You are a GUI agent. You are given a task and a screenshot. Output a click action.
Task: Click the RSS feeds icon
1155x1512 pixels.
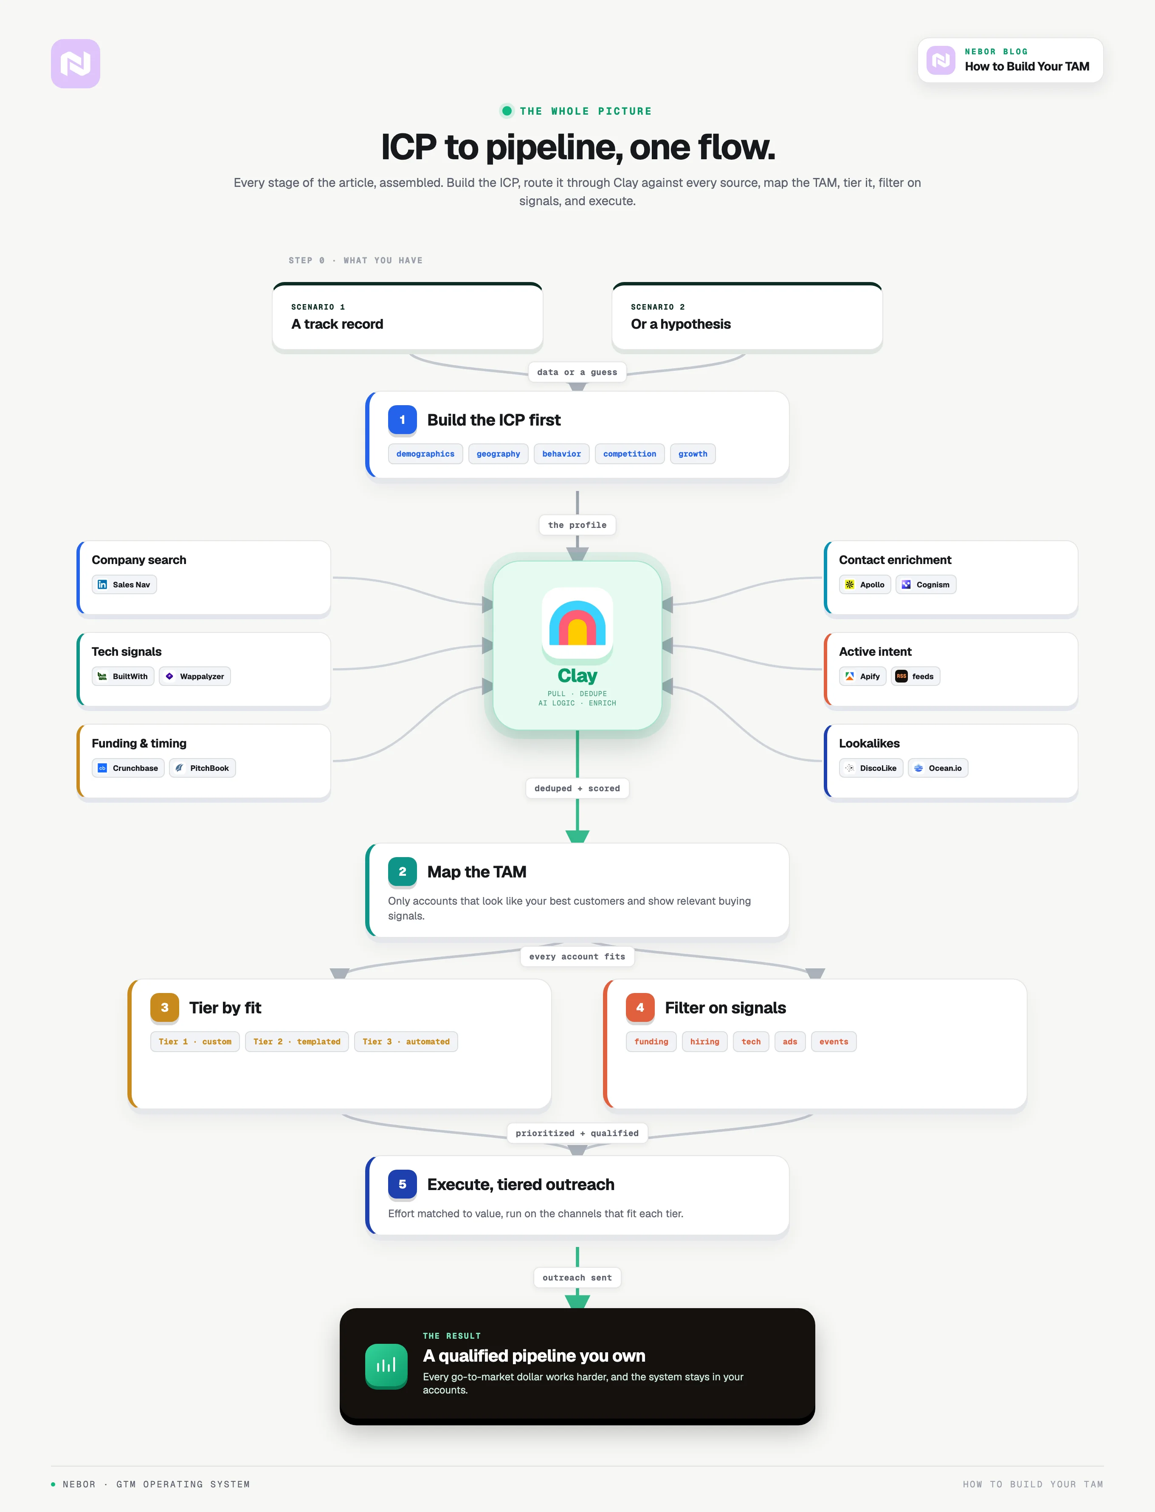(x=902, y=677)
